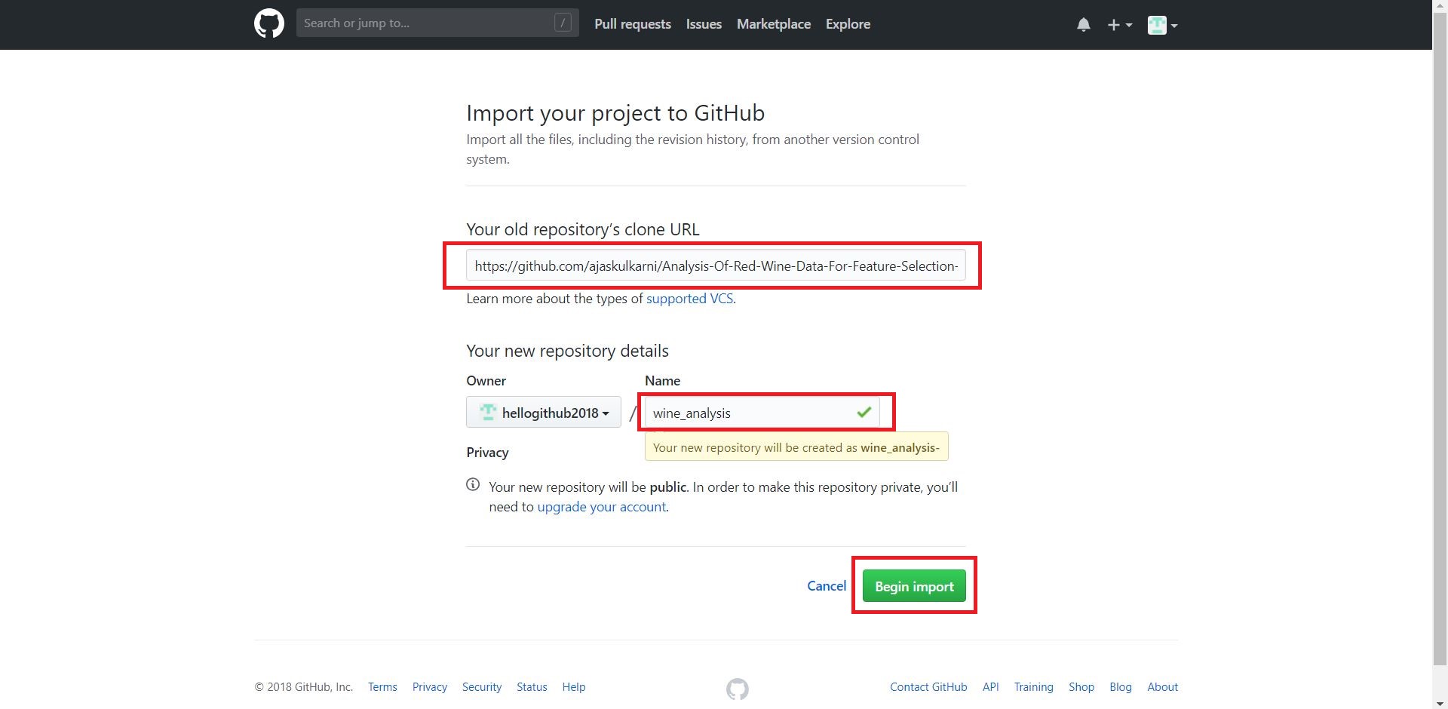Click the info icon beside privacy notice
The height and width of the screenshot is (709, 1448).
coord(473,484)
